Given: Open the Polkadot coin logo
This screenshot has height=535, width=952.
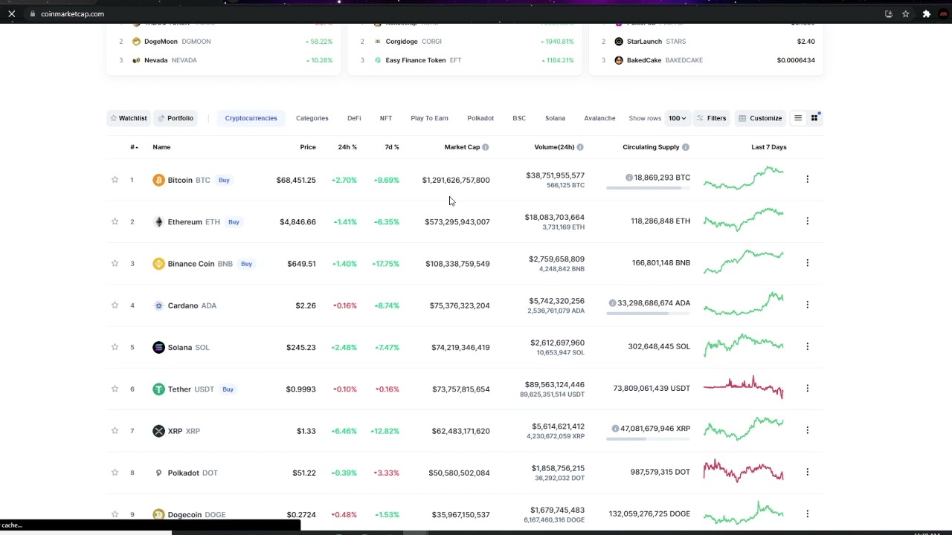Looking at the screenshot, I should pos(158,473).
